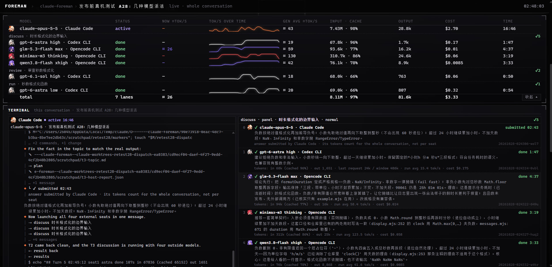Click the COST column header
The height and width of the screenshot is (267, 552).
pos(450,21)
